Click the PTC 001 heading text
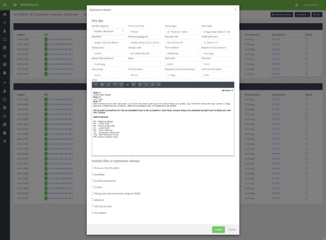The image size is (326, 240). click(97, 21)
